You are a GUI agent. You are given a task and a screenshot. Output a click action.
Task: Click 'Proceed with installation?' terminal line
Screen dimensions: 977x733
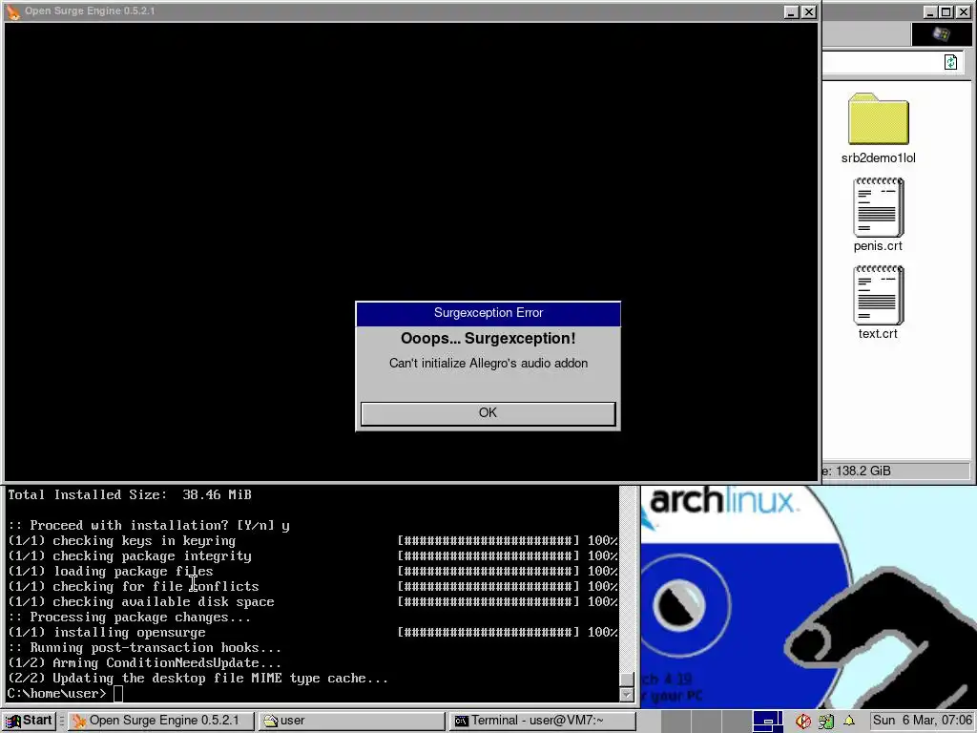point(149,526)
